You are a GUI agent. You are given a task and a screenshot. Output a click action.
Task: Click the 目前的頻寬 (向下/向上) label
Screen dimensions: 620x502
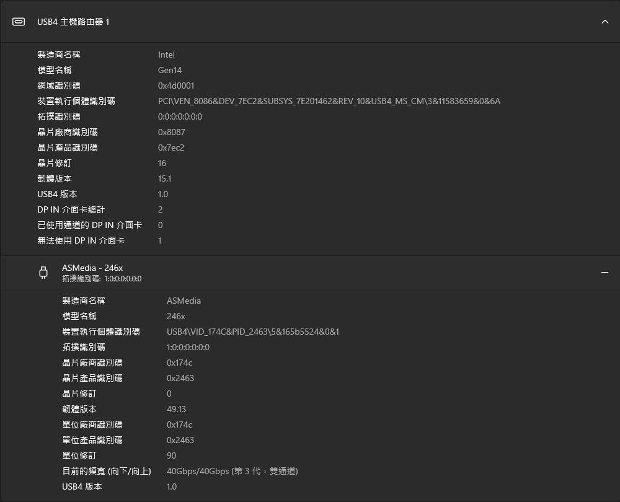107,471
